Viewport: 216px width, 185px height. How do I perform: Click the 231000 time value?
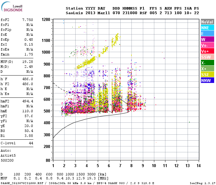130,13
